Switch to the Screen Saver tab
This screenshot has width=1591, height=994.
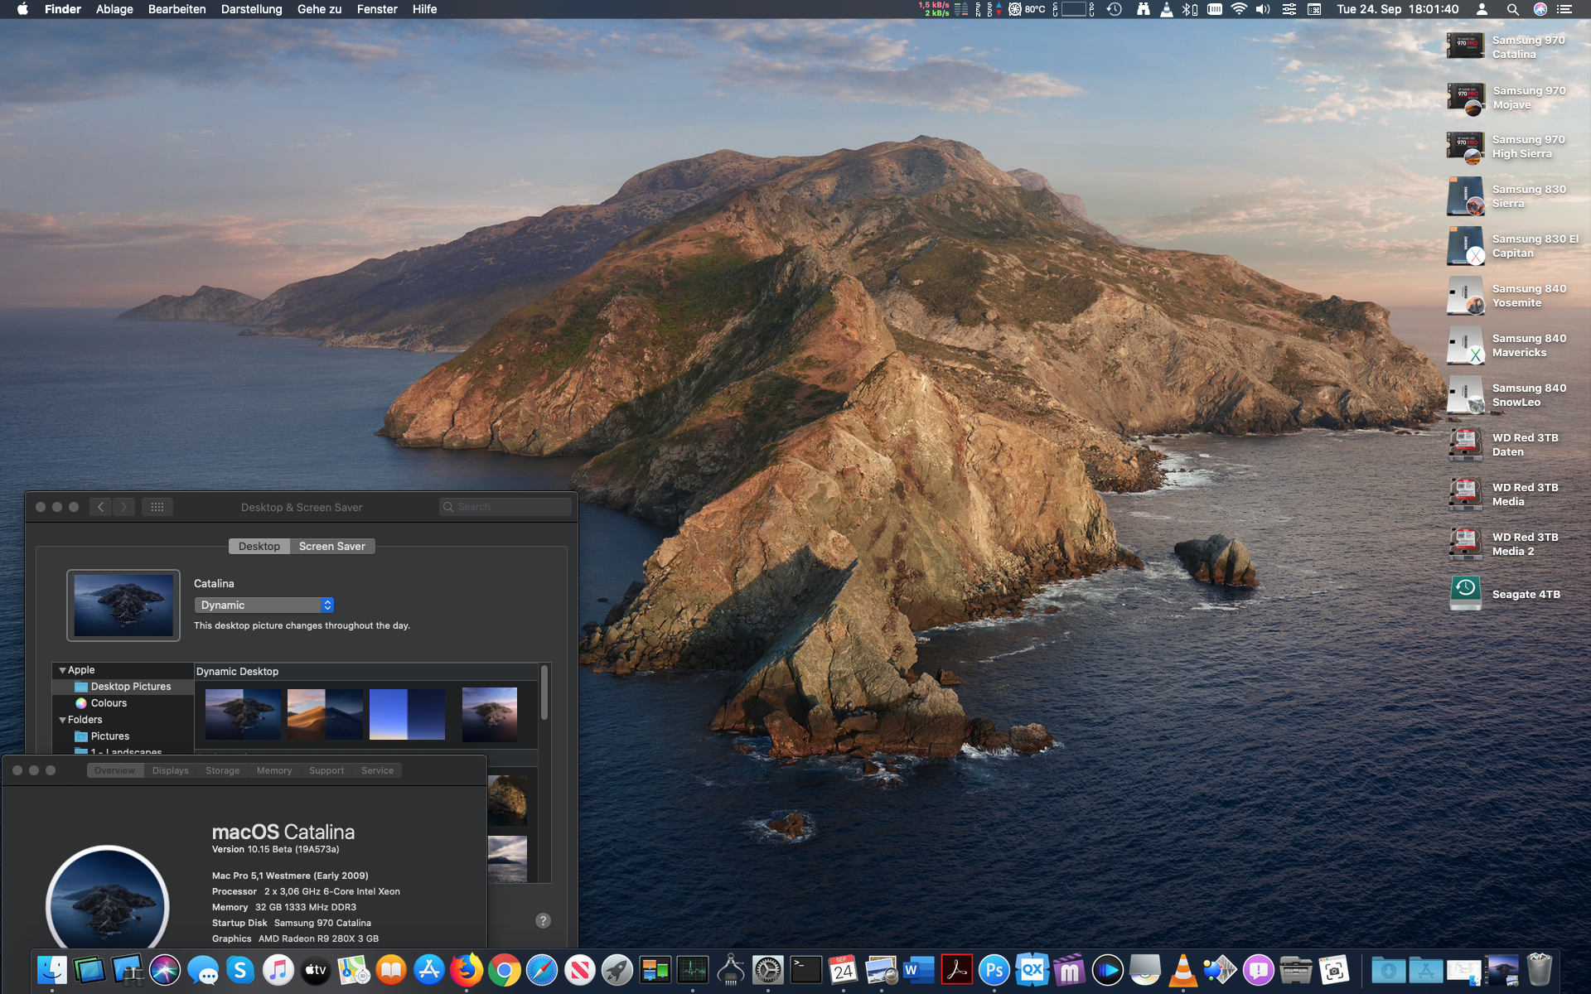pos(331,547)
